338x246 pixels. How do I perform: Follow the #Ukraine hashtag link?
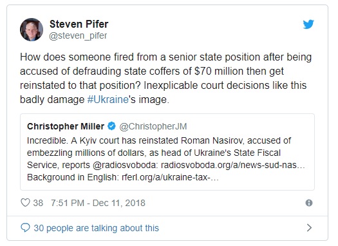[108, 100]
